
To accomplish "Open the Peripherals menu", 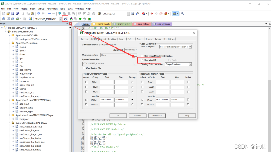I will click(52, 9).
